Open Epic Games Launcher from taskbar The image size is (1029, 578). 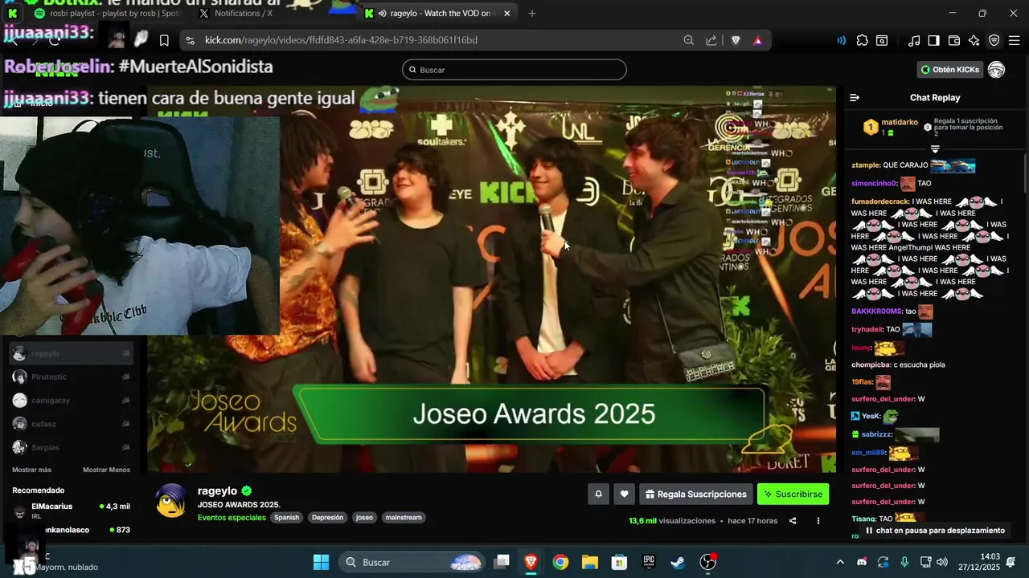[649, 562]
